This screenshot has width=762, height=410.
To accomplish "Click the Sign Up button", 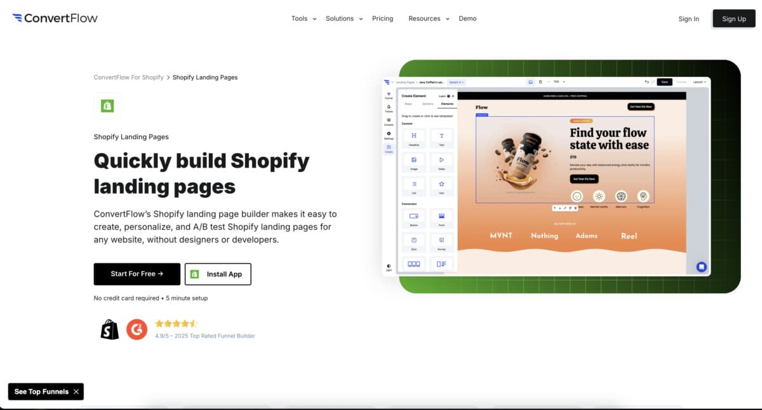I will pos(733,18).
